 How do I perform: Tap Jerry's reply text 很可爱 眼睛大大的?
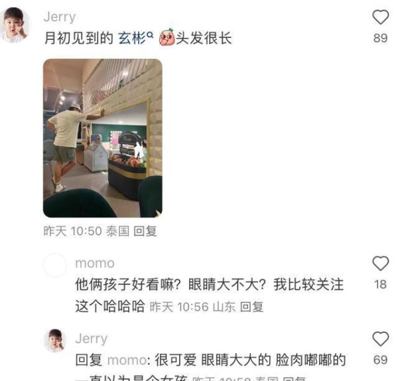point(213,360)
